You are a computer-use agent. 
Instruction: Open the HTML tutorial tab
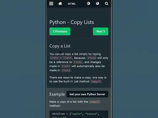pos(72,4)
